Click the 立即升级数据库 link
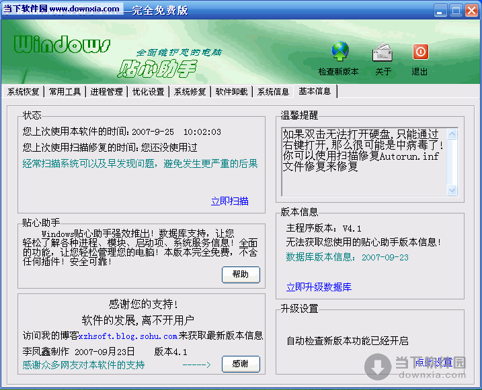The width and height of the screenshot is (482, 390). pyautogui.click(x=319, y=287)
